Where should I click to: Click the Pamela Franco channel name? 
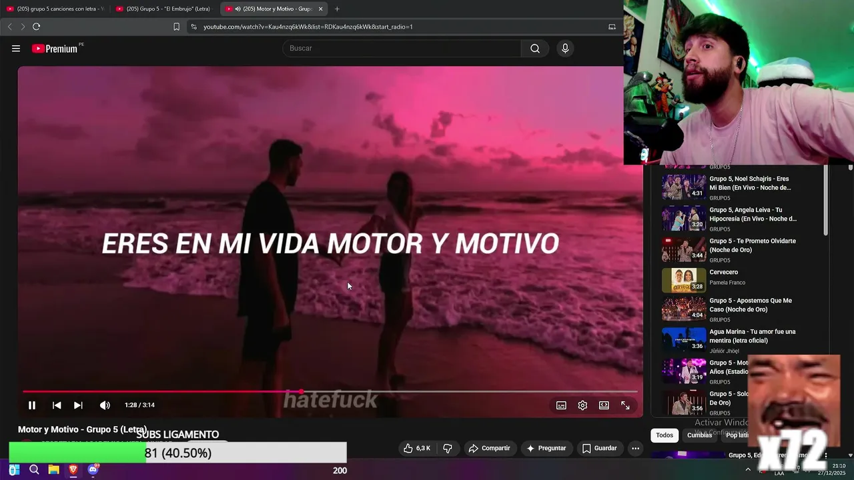(727, 283)
